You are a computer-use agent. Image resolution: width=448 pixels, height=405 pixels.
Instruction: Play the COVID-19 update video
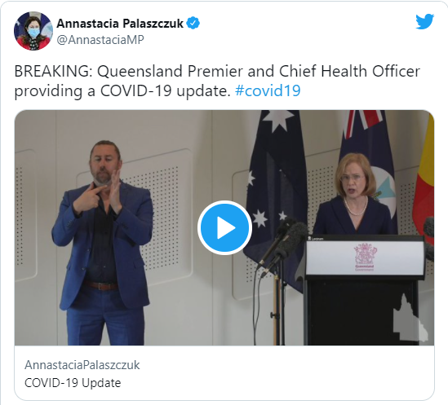(x=224, y=227)
